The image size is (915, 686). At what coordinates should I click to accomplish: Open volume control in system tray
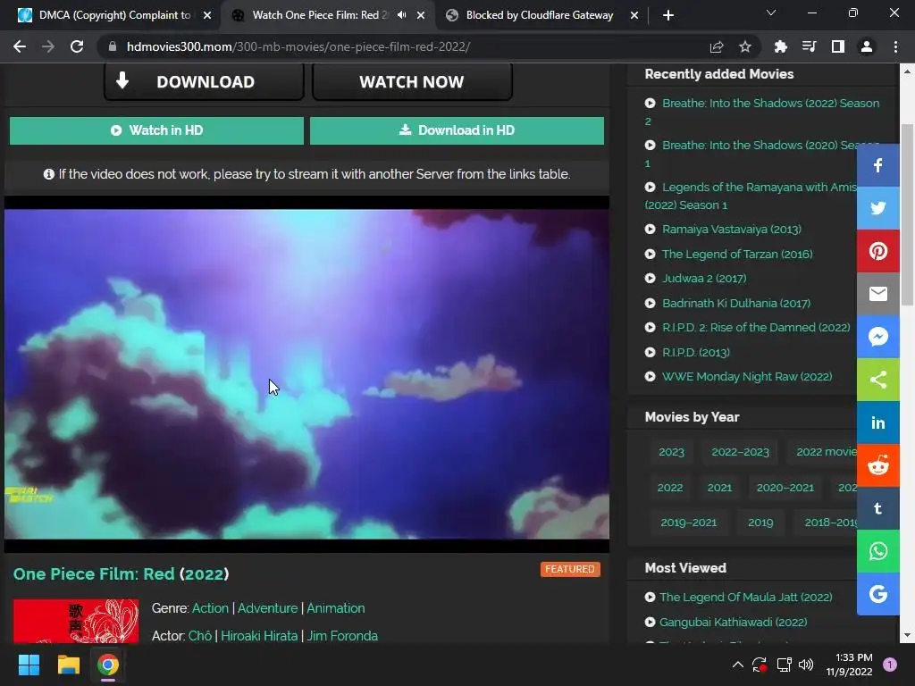click(806, 665)
